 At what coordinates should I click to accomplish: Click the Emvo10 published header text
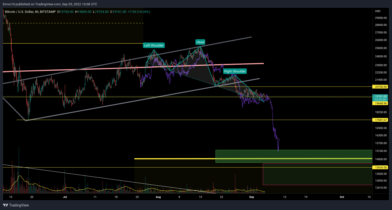point(50,4)
